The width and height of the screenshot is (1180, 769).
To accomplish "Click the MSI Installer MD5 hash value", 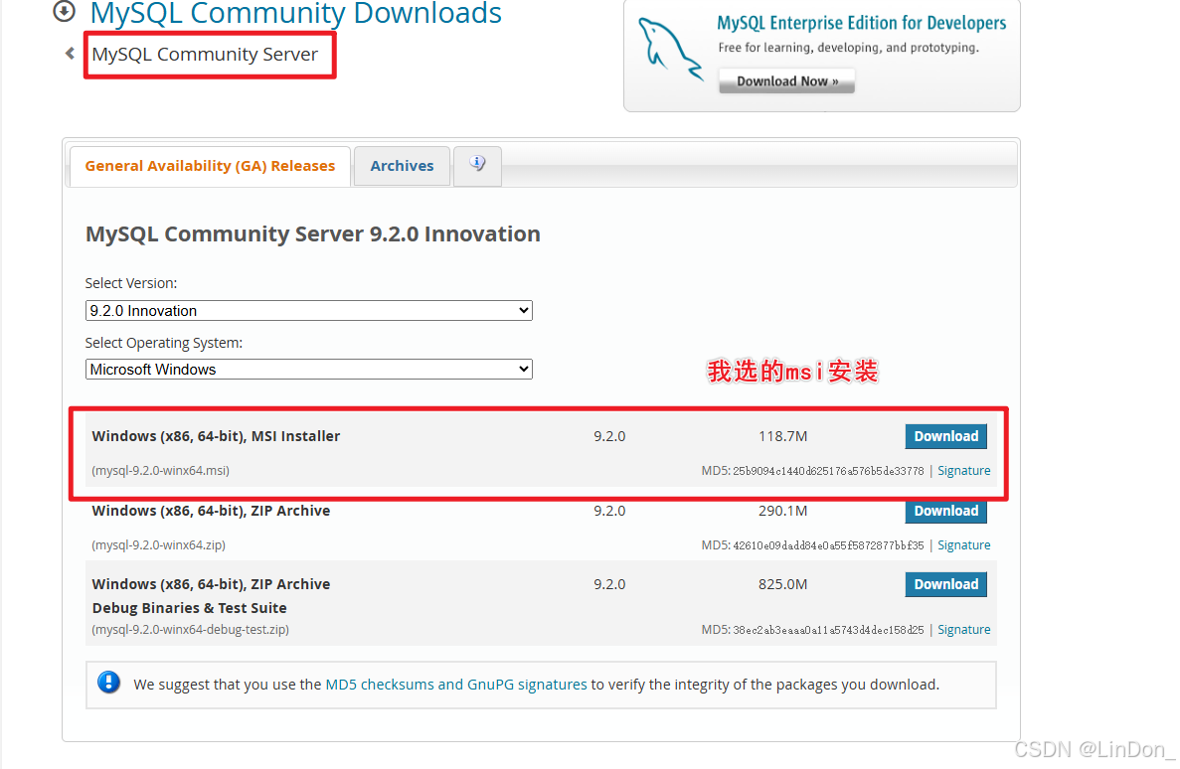I will tap(828, 471).
